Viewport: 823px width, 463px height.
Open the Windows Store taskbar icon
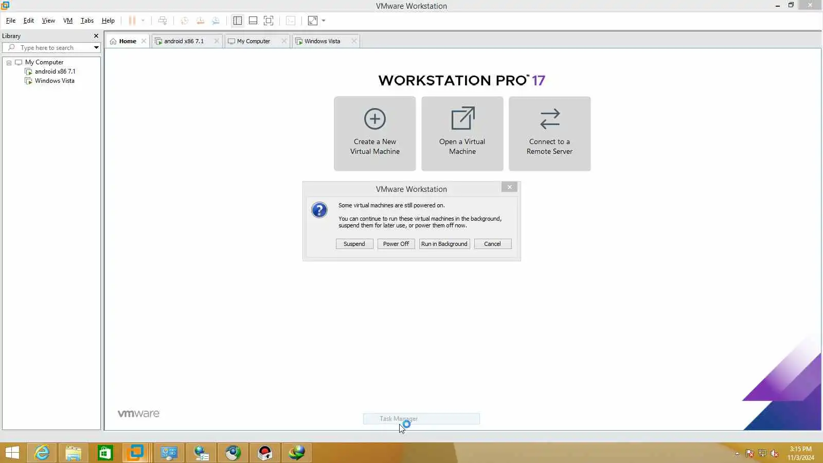(x=105, y=453)
